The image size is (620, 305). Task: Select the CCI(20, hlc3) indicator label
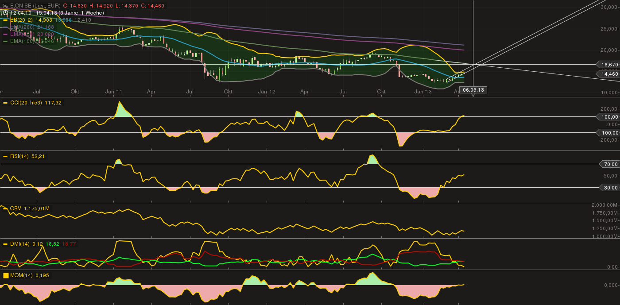(x=26, y=103)
